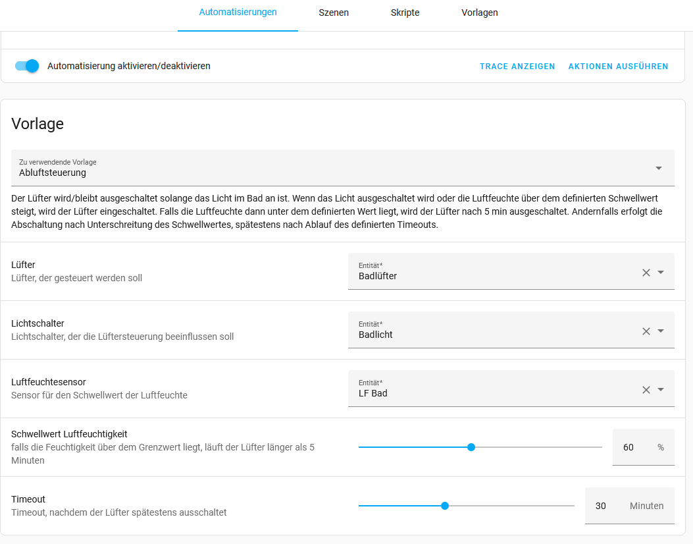Click the Trace anzeigen button
The height and width of the screenshot is (544, 693).
pos(517,67)
